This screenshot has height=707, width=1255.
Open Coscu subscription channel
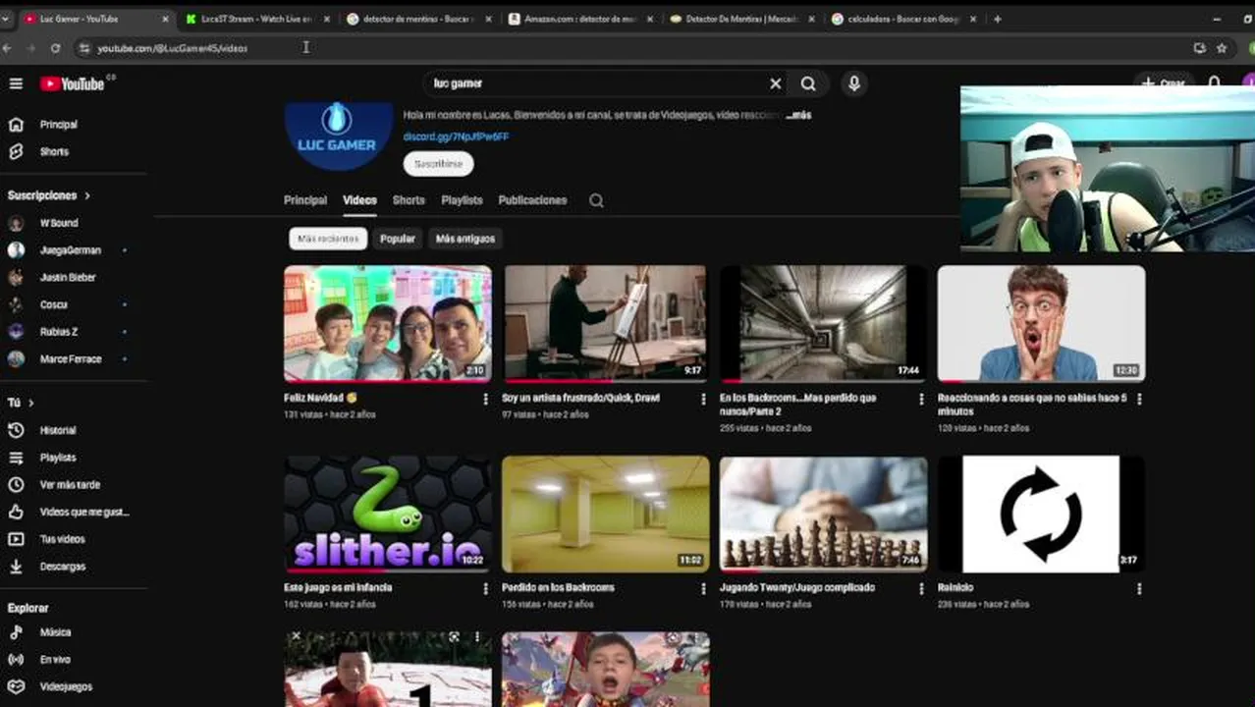pyautogui.click(x=54, y=304)
